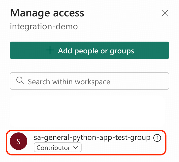Open the Contributor role dropdown

pyautogui.click(x=58, y=148)
